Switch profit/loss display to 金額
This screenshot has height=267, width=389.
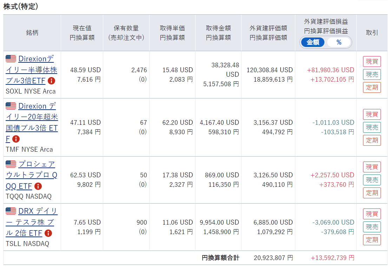pos(312,42)
